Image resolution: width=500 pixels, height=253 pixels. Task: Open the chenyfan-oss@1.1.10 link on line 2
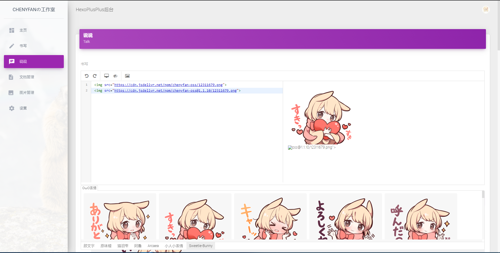[x=176, y=90]
